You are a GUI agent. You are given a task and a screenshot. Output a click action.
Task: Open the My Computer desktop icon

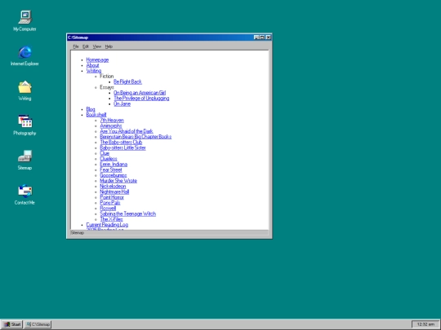point(24,20)
